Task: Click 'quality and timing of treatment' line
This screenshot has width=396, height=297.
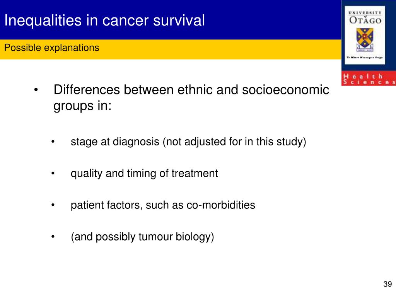Action: coord(144,174)
